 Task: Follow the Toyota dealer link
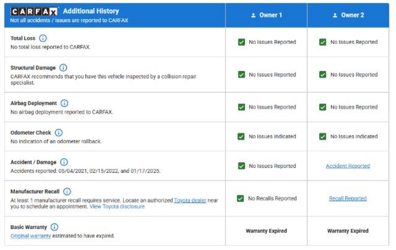click(190, 200)
